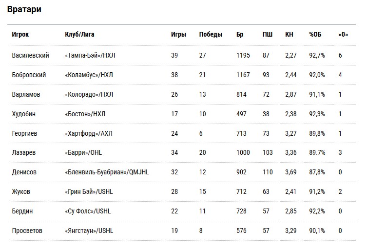Click the %ОБ column header

point(315,34)
